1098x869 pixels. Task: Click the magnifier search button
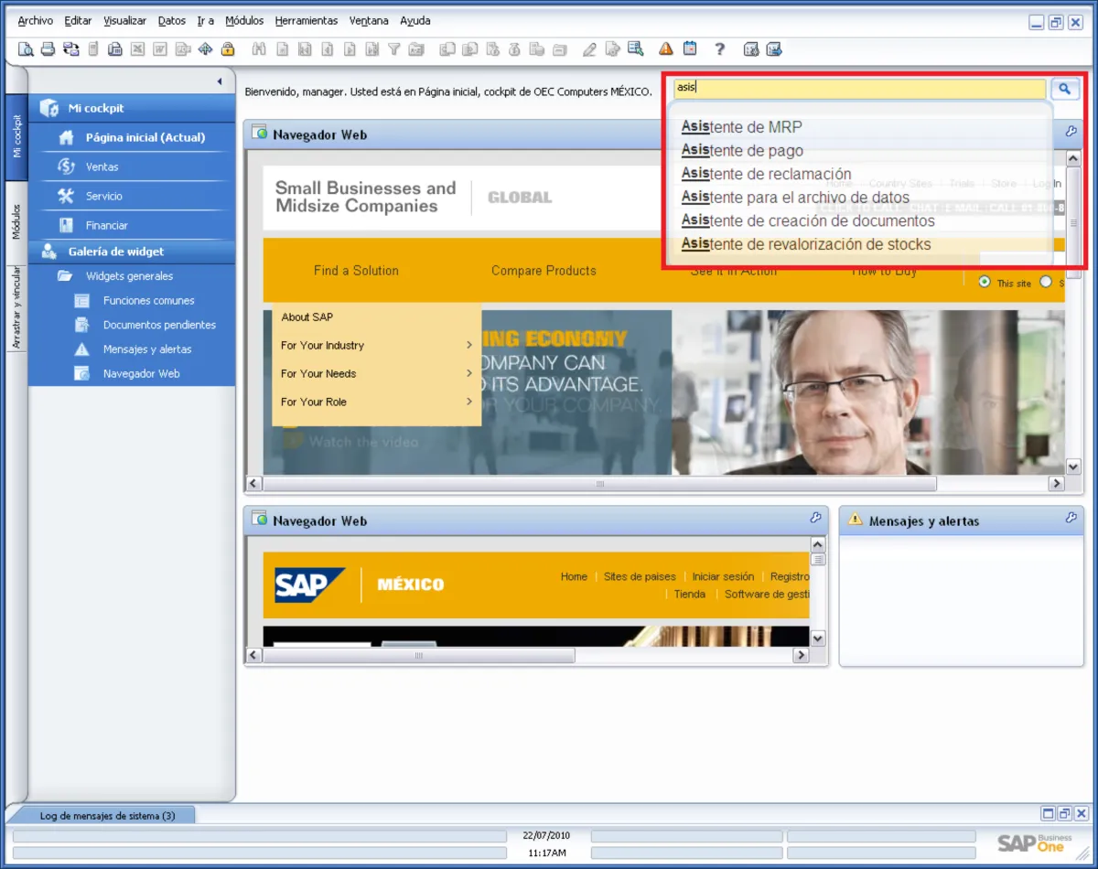click(x=1065, y=89)
